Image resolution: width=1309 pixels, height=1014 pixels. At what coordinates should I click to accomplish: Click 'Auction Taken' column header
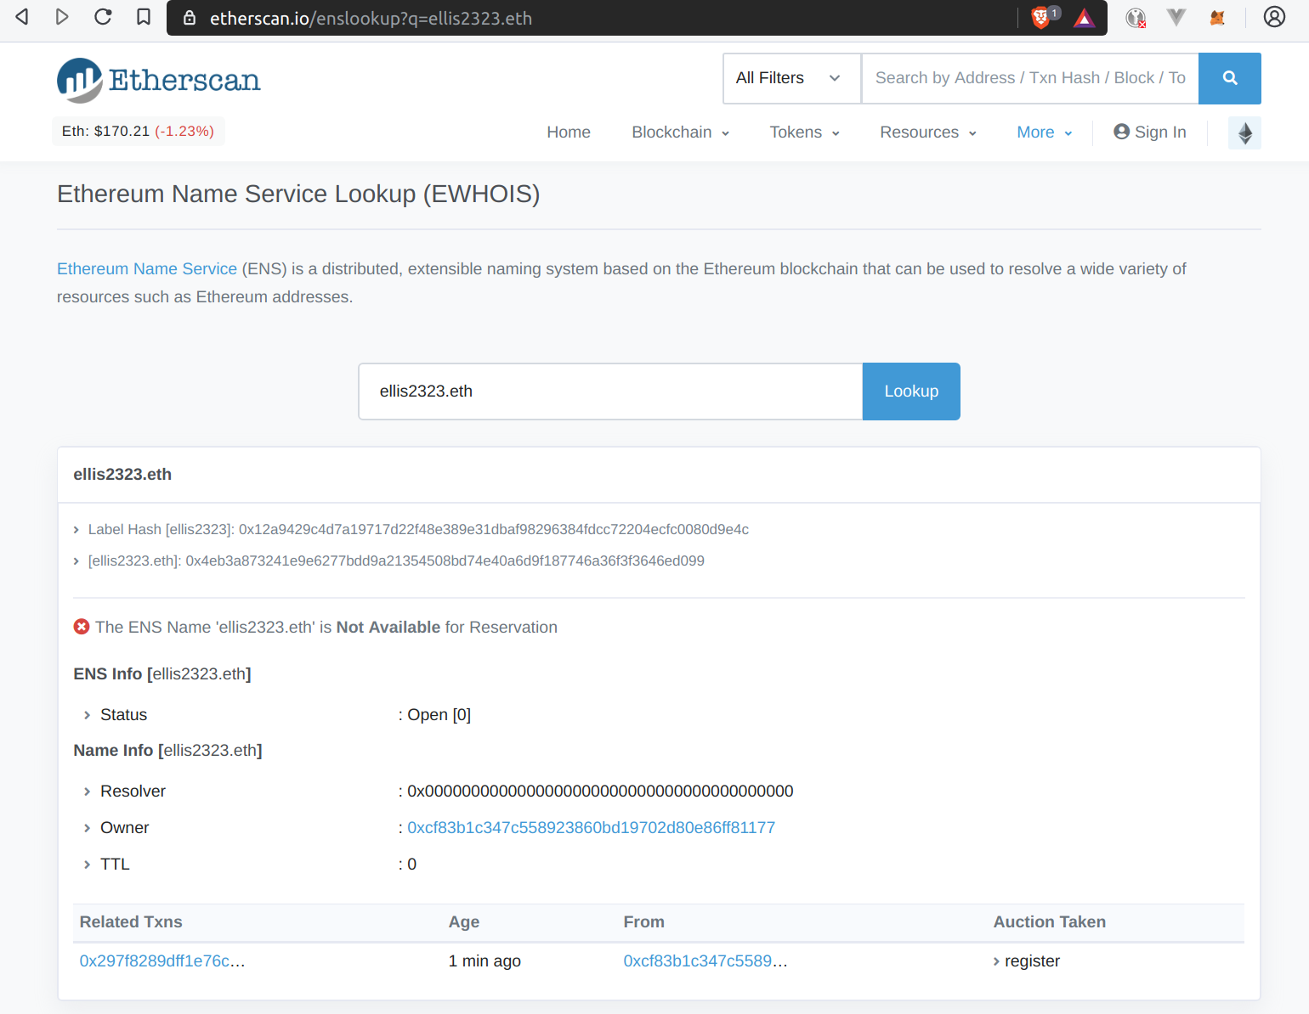(1050, 922)
